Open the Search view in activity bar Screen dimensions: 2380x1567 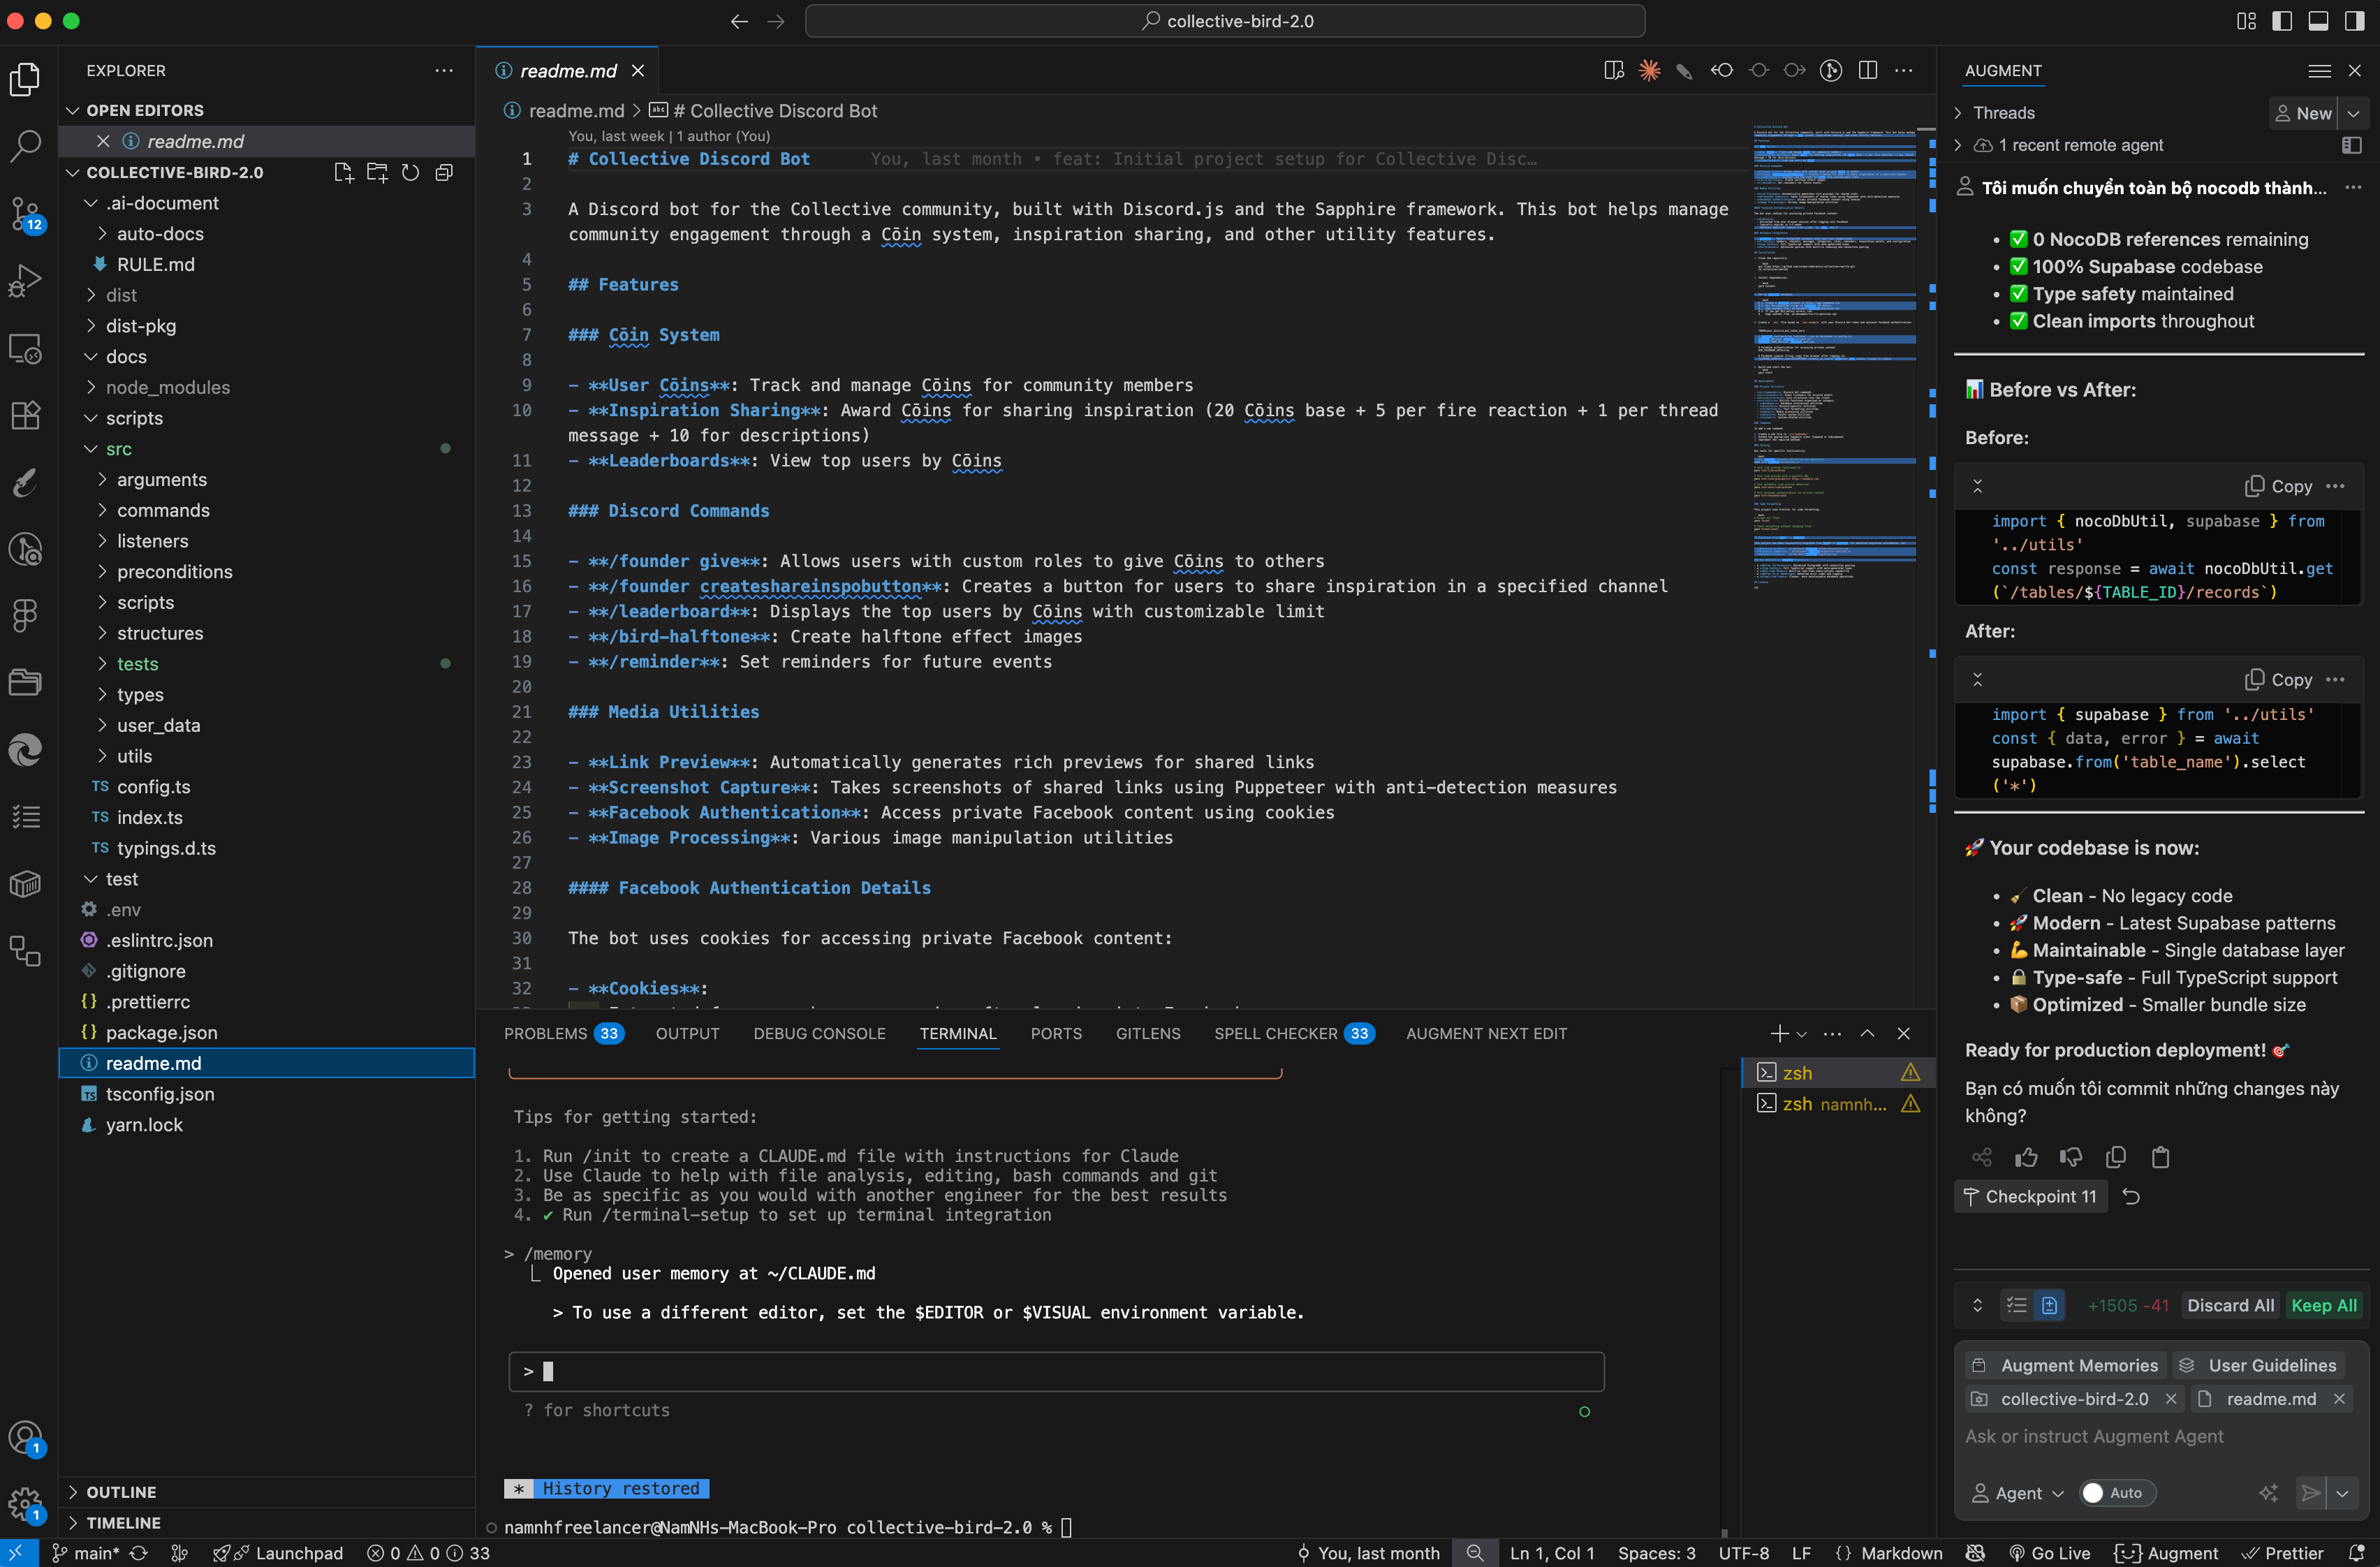[x=25, y=146]
